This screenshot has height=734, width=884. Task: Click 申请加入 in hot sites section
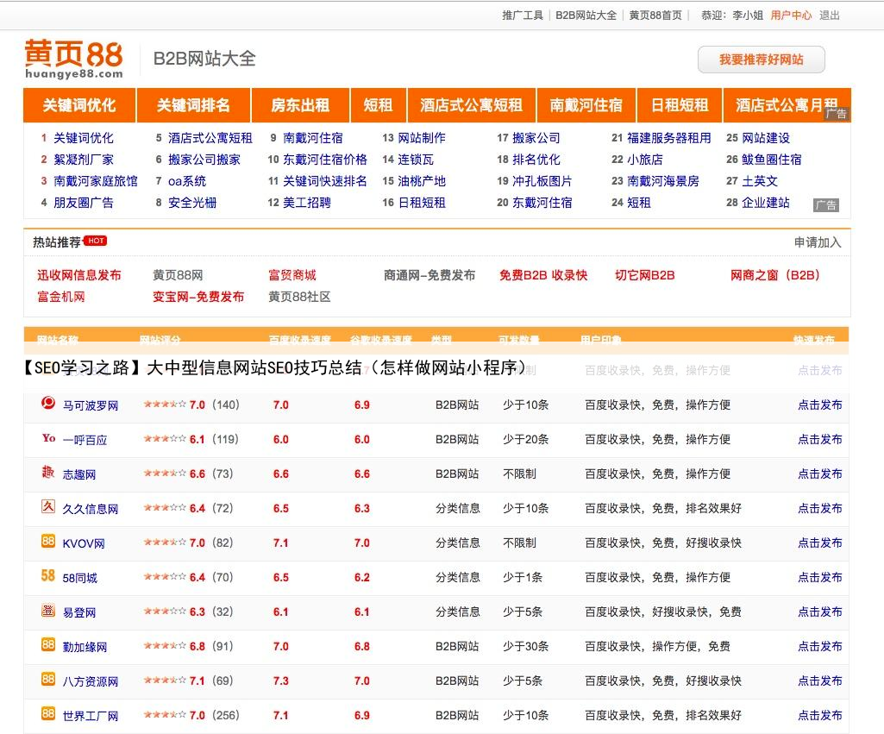817,242
